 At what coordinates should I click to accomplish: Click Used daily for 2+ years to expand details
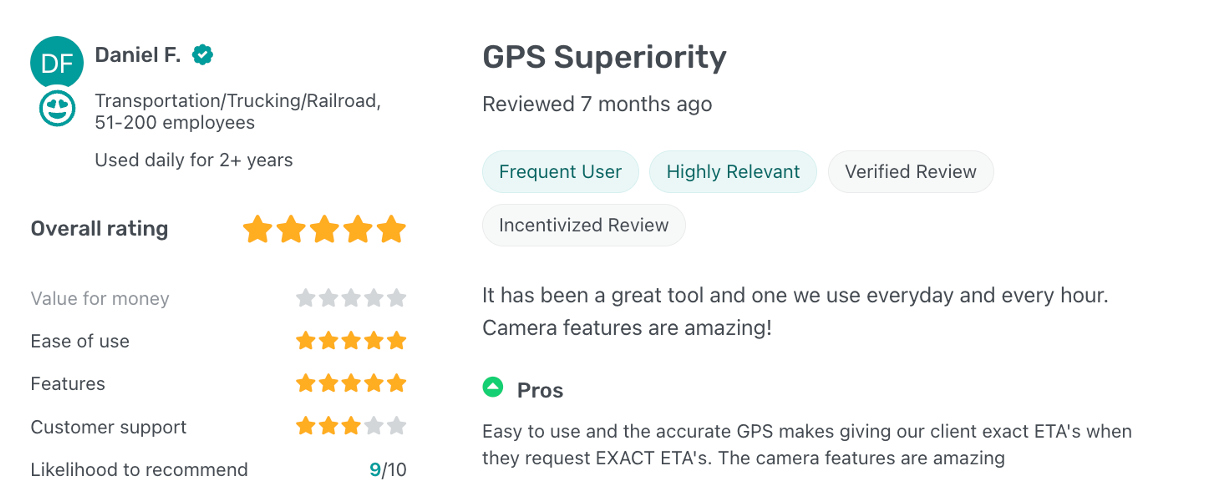194,160
